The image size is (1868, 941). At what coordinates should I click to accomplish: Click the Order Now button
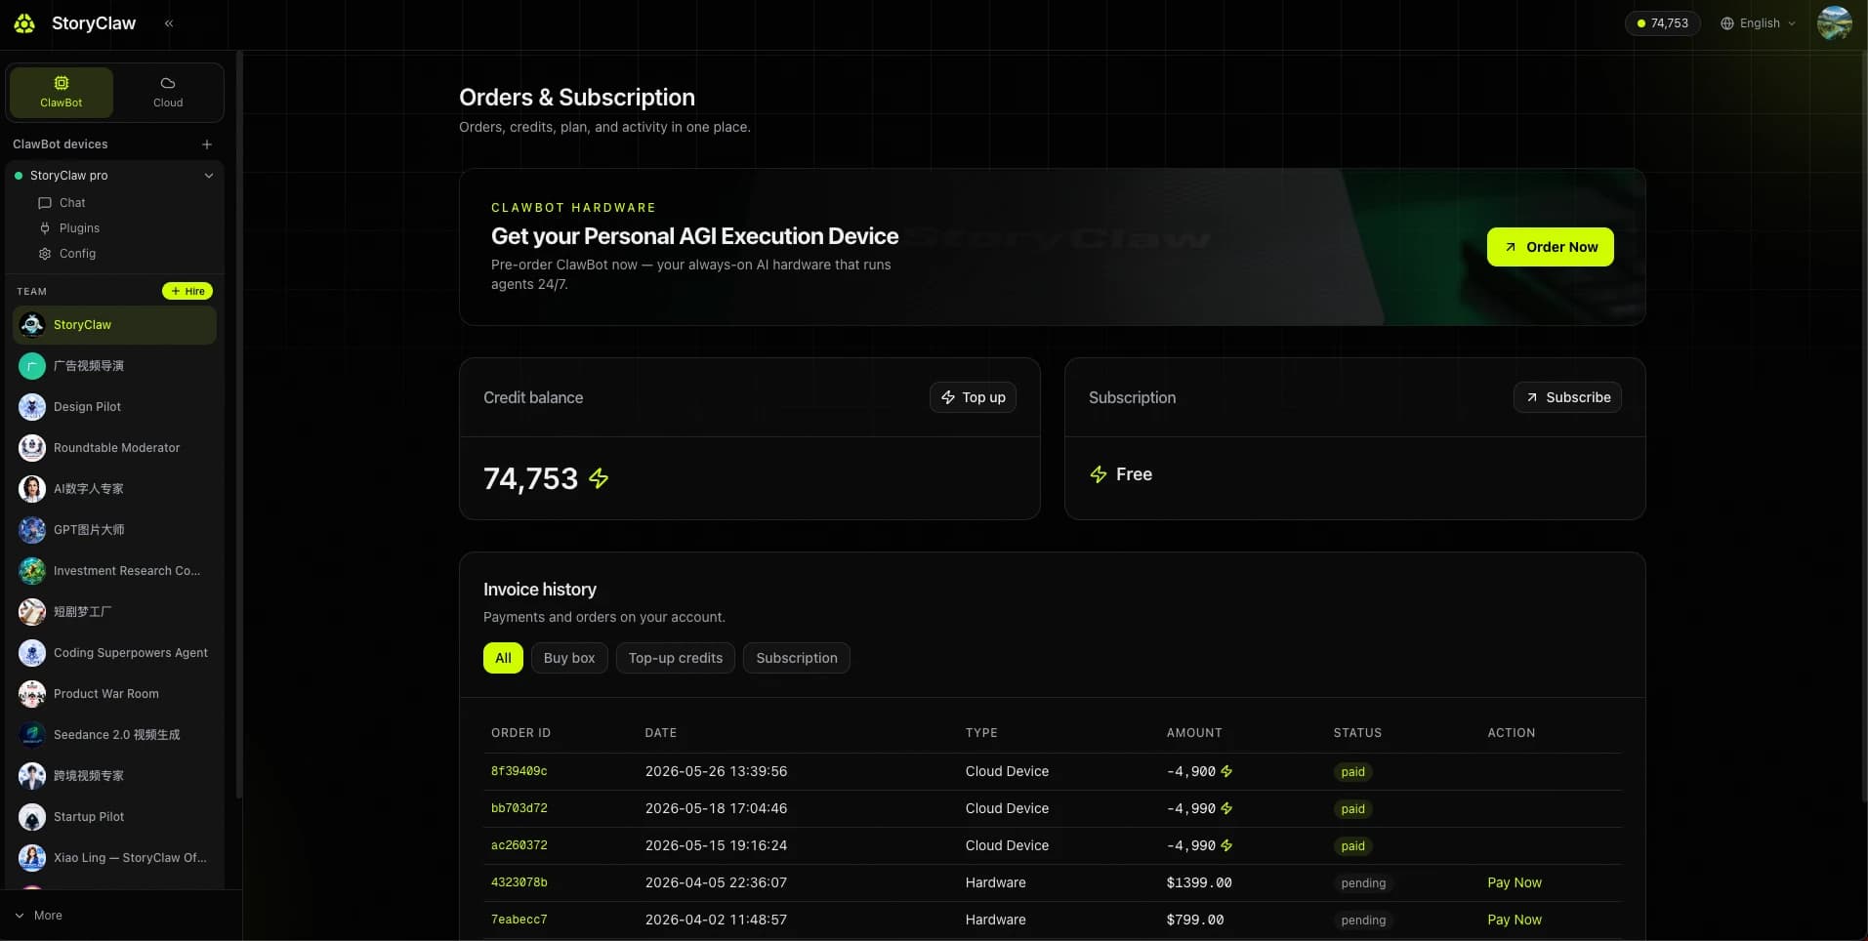pyautogui.click(x=1551, y=247)
